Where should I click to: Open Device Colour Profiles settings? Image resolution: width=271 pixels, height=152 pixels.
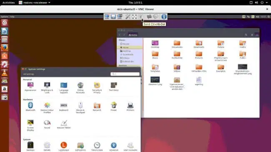coord(47,108)
